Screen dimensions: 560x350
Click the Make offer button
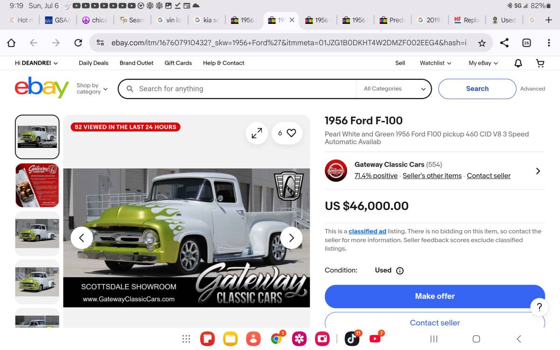[435, 296]
